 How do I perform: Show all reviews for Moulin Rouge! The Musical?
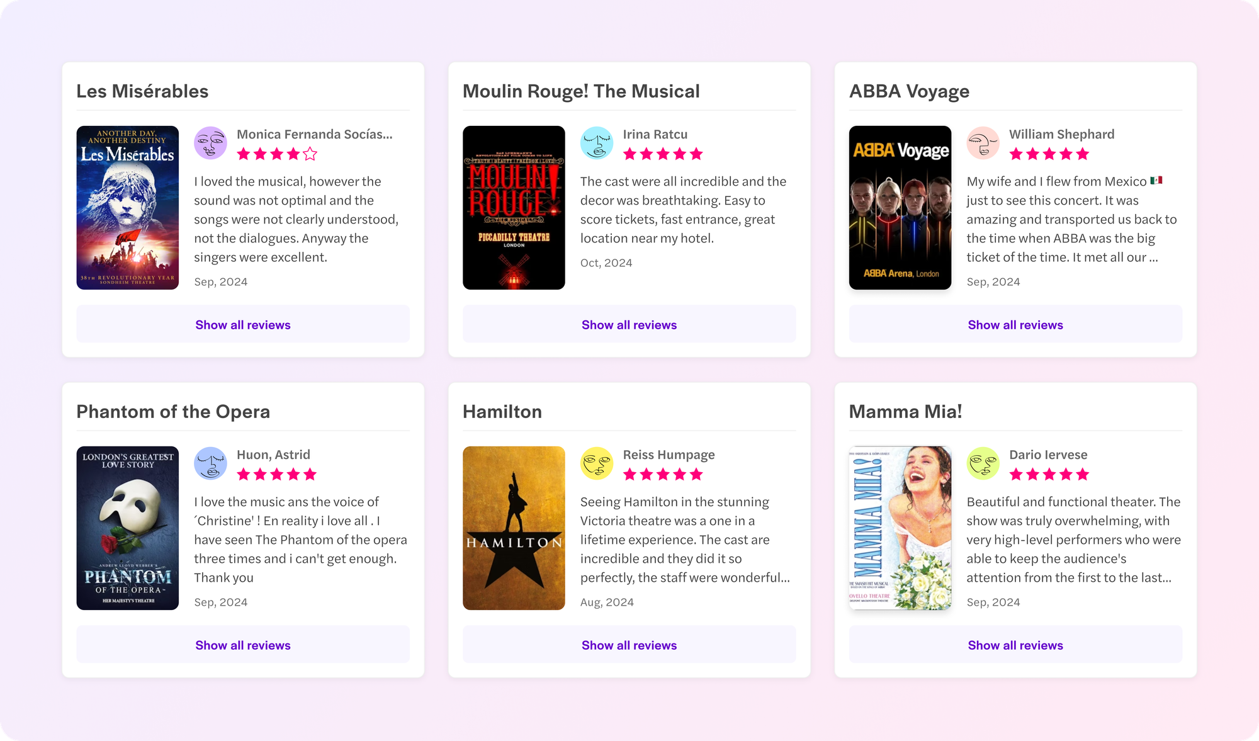pyautogui.click(x=629, y=324)
